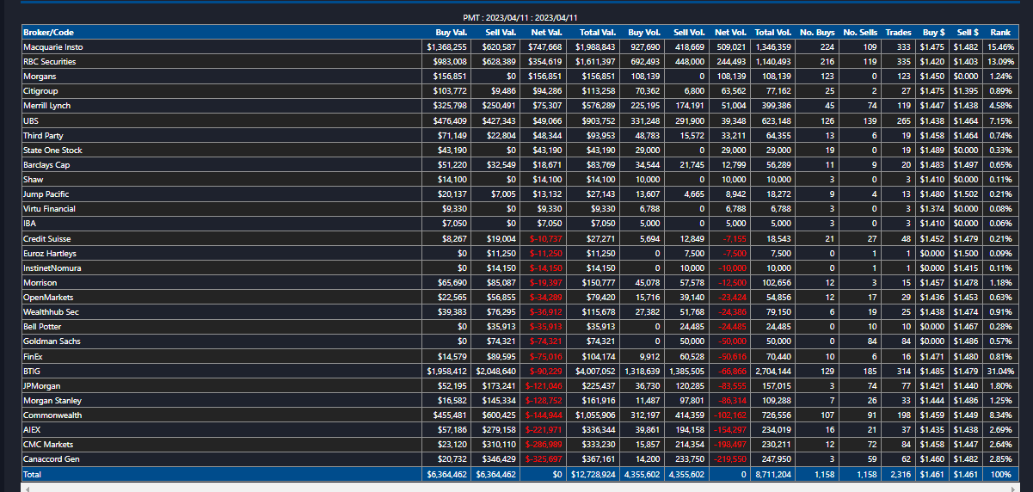
Task: Select the Total Val. column header
Action: [596, 32]
